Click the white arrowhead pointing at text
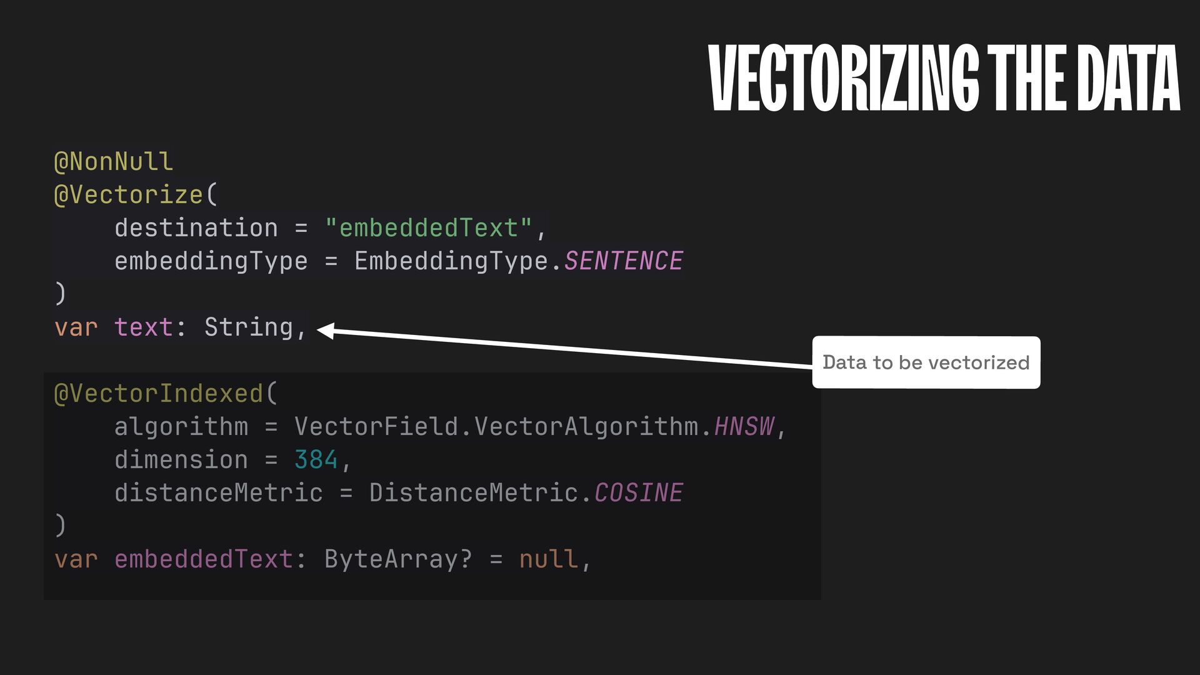Viewport: 1200px width, 675px height. coord(326,331)
